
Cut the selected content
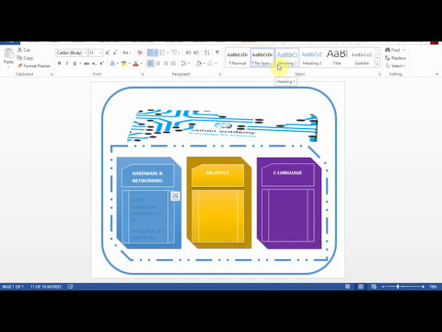[24, 50]
